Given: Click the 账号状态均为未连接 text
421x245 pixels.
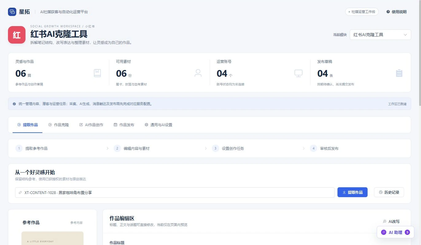Looking at the screenshot, I should pyautogui.click(x=230, y=84).
